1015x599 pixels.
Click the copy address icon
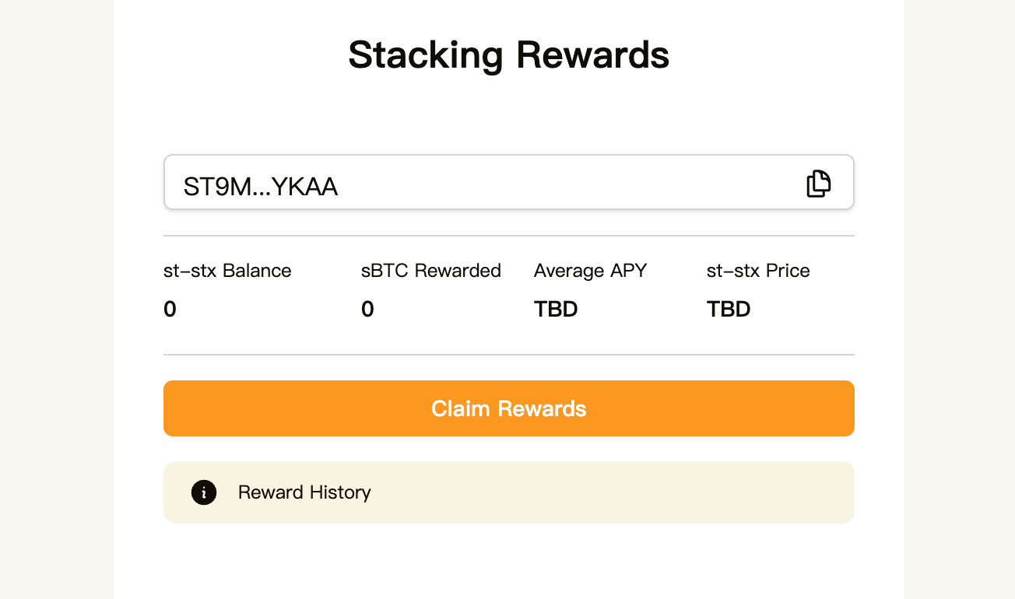click(x=818, y=184)
